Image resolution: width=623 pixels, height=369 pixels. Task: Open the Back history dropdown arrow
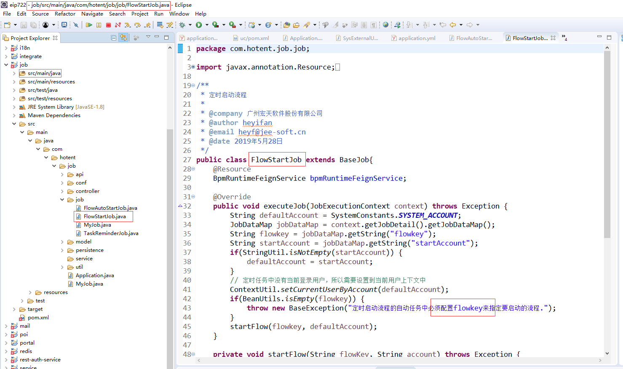461,25
